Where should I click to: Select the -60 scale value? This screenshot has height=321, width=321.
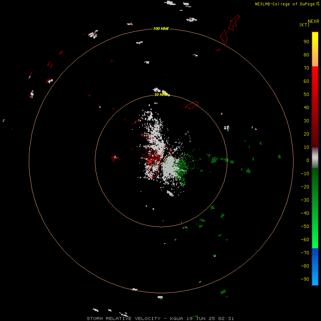click(305, 240)
